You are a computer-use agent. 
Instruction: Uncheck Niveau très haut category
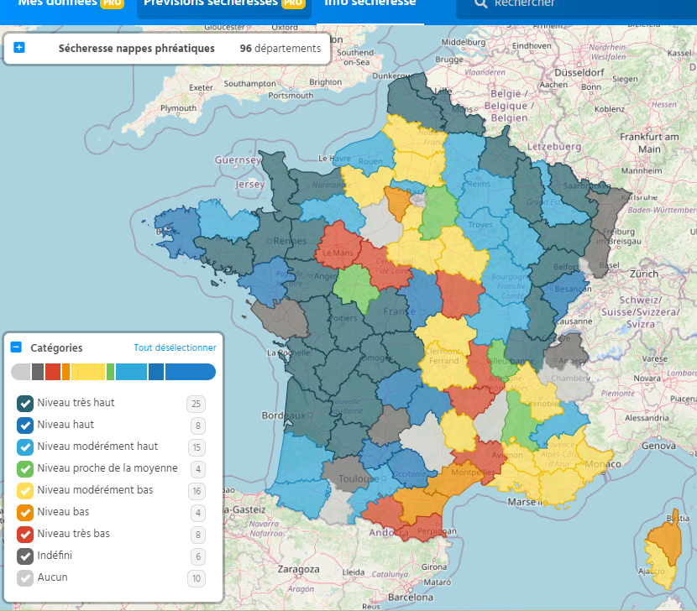tap(25, 404)
